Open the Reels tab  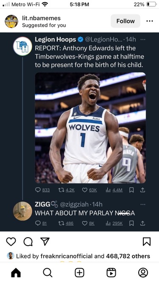[x=111, y=272]
